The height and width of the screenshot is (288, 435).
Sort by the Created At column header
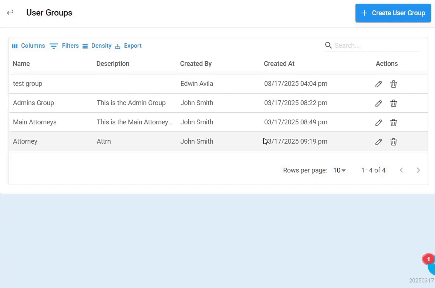click(x=279, y=64)
